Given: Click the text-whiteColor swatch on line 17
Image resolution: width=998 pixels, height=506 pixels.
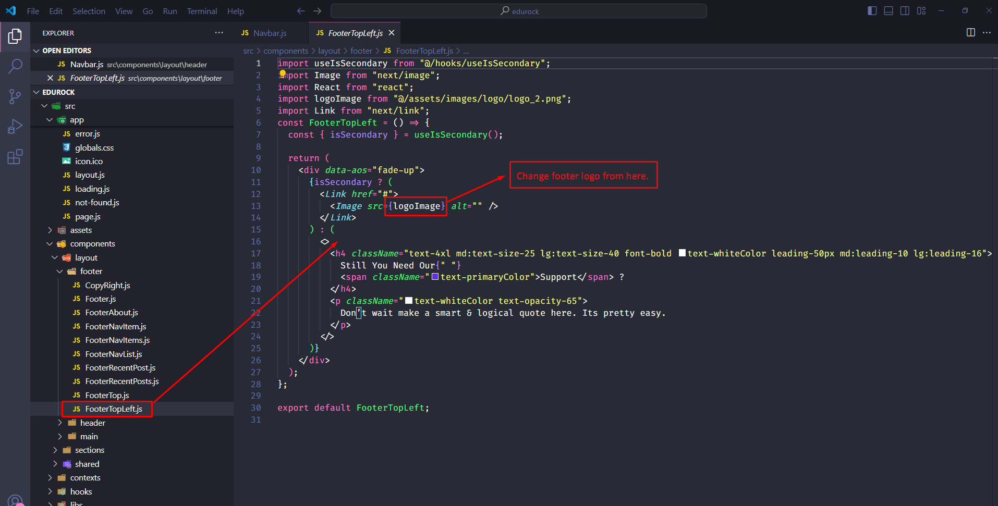Looking at the screenshot, I should click(682, 253).
